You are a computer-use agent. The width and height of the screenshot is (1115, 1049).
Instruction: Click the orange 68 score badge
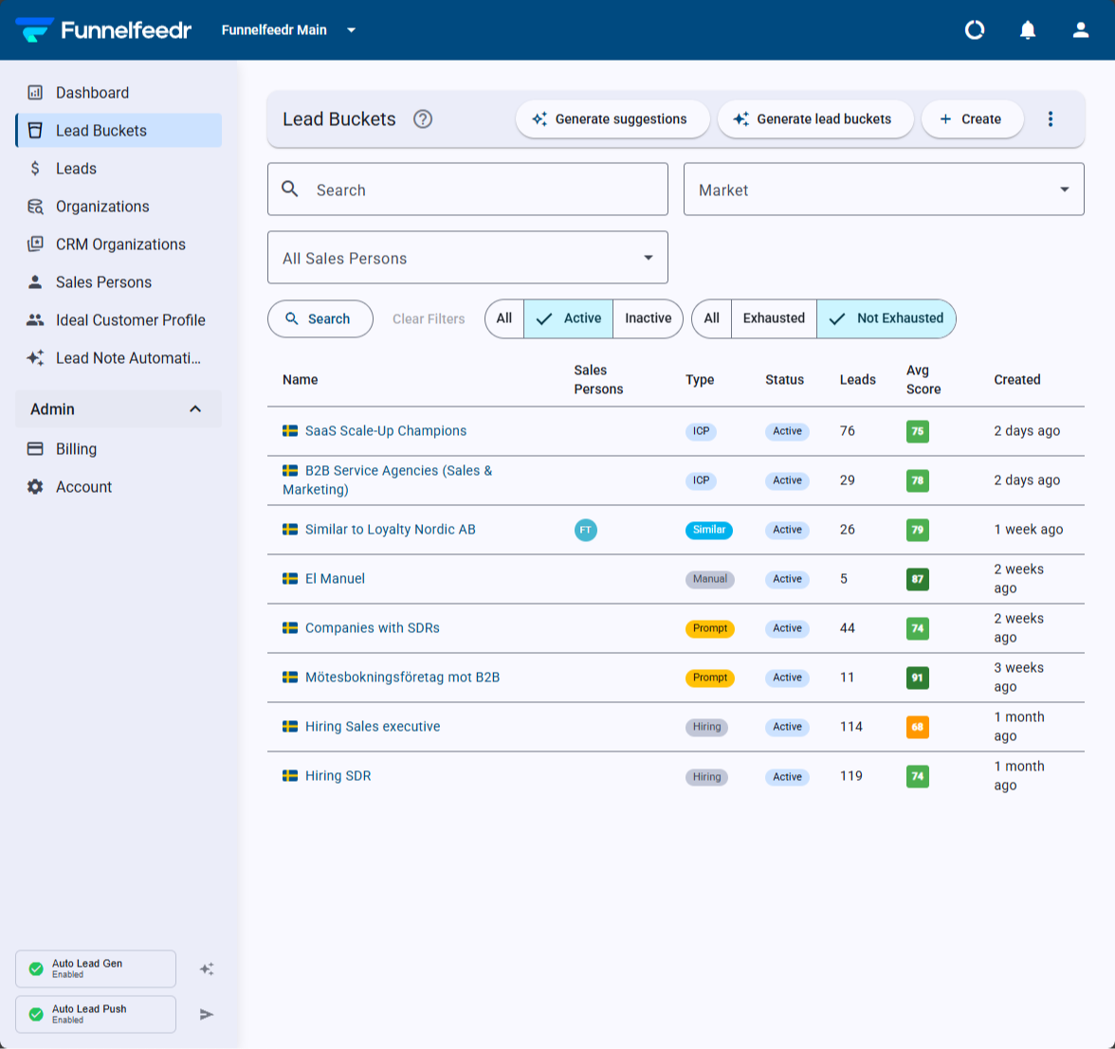[x=918, y=727]
